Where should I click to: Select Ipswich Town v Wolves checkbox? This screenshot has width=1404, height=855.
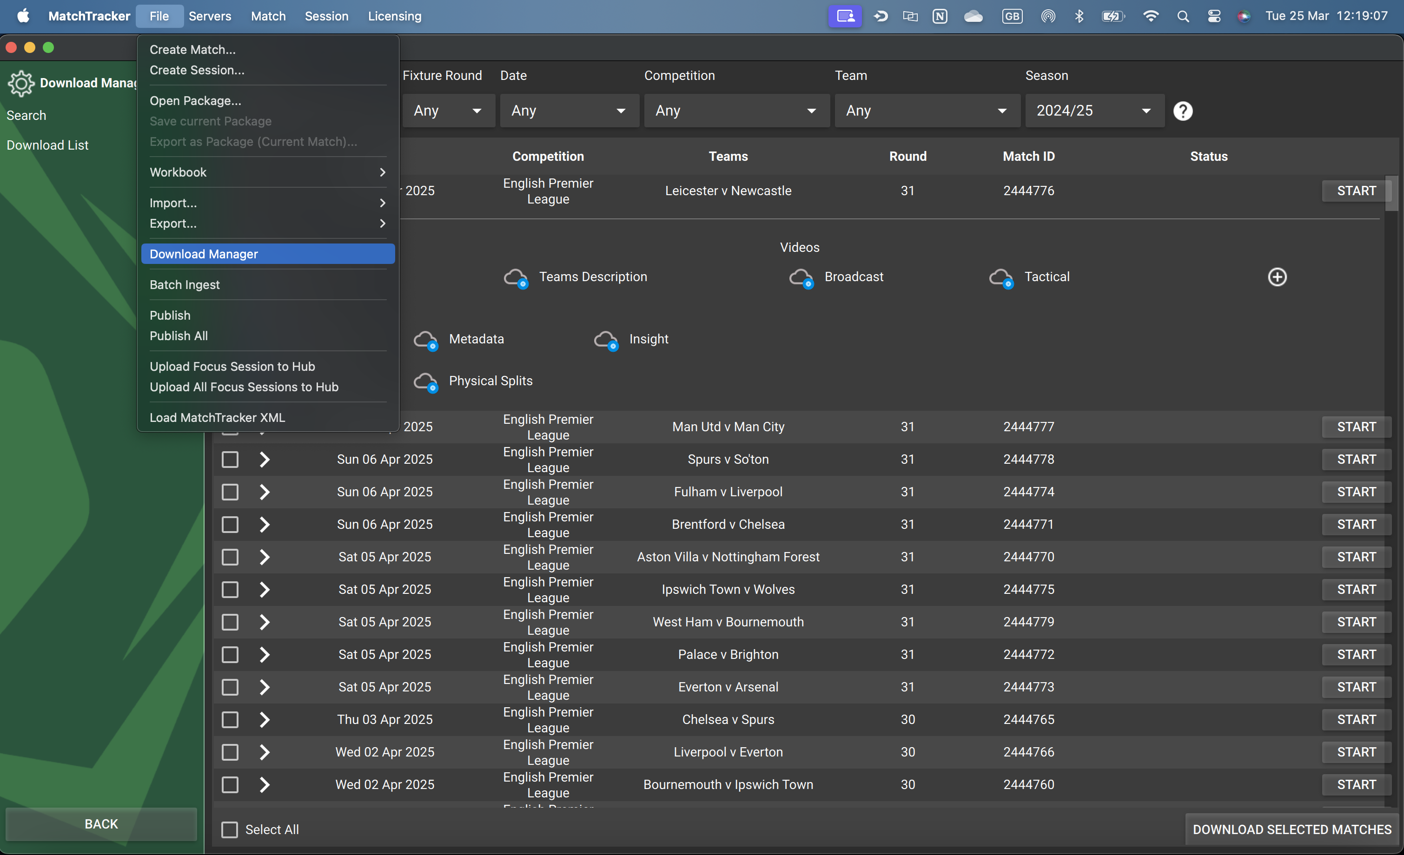pos(230,589)
